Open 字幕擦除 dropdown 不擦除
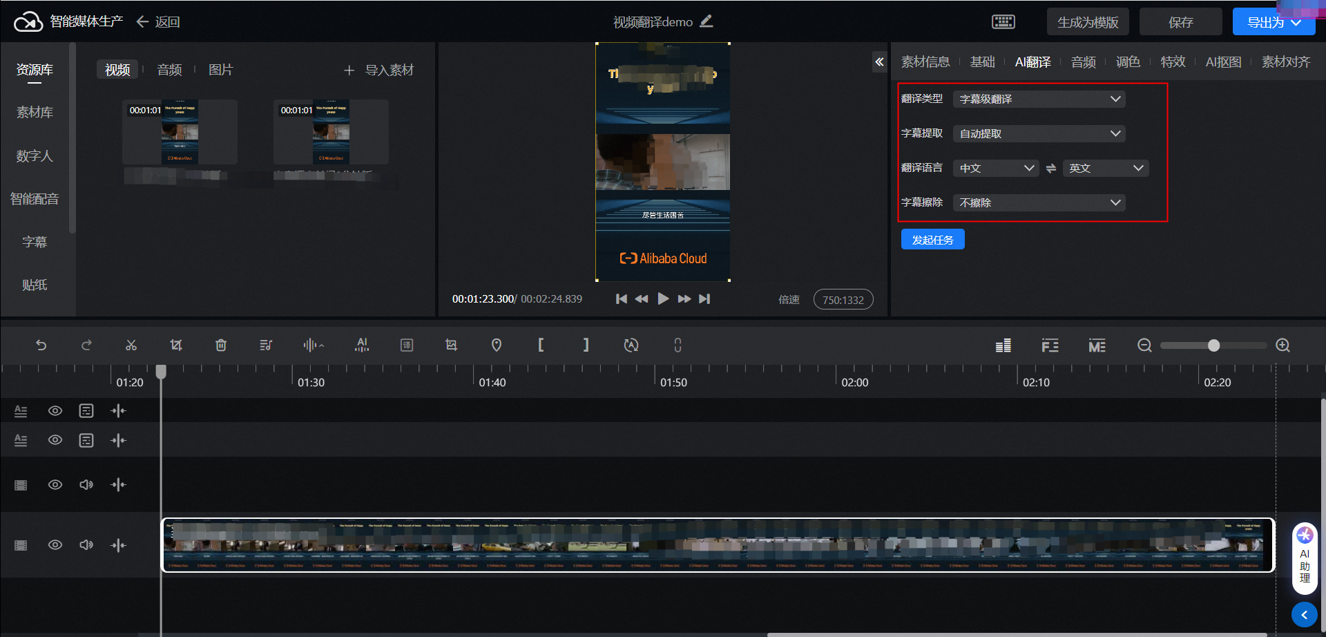The width and height of the screenshot is (1326, 637). pyautogui.click(x=1039, y=202)
